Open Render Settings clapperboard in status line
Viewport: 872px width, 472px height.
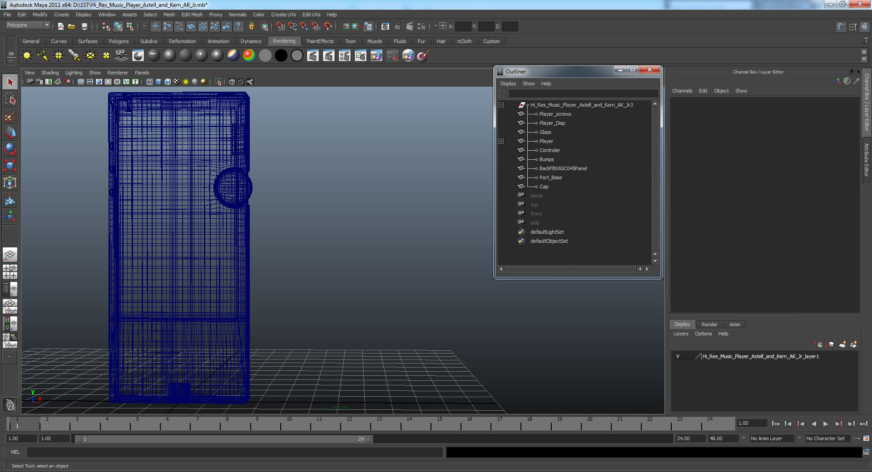pyautogui.click(x=421, y=26)
